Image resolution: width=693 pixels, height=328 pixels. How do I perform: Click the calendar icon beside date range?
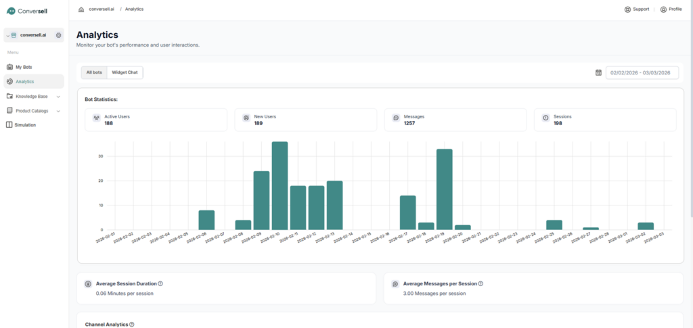point(598,72)
